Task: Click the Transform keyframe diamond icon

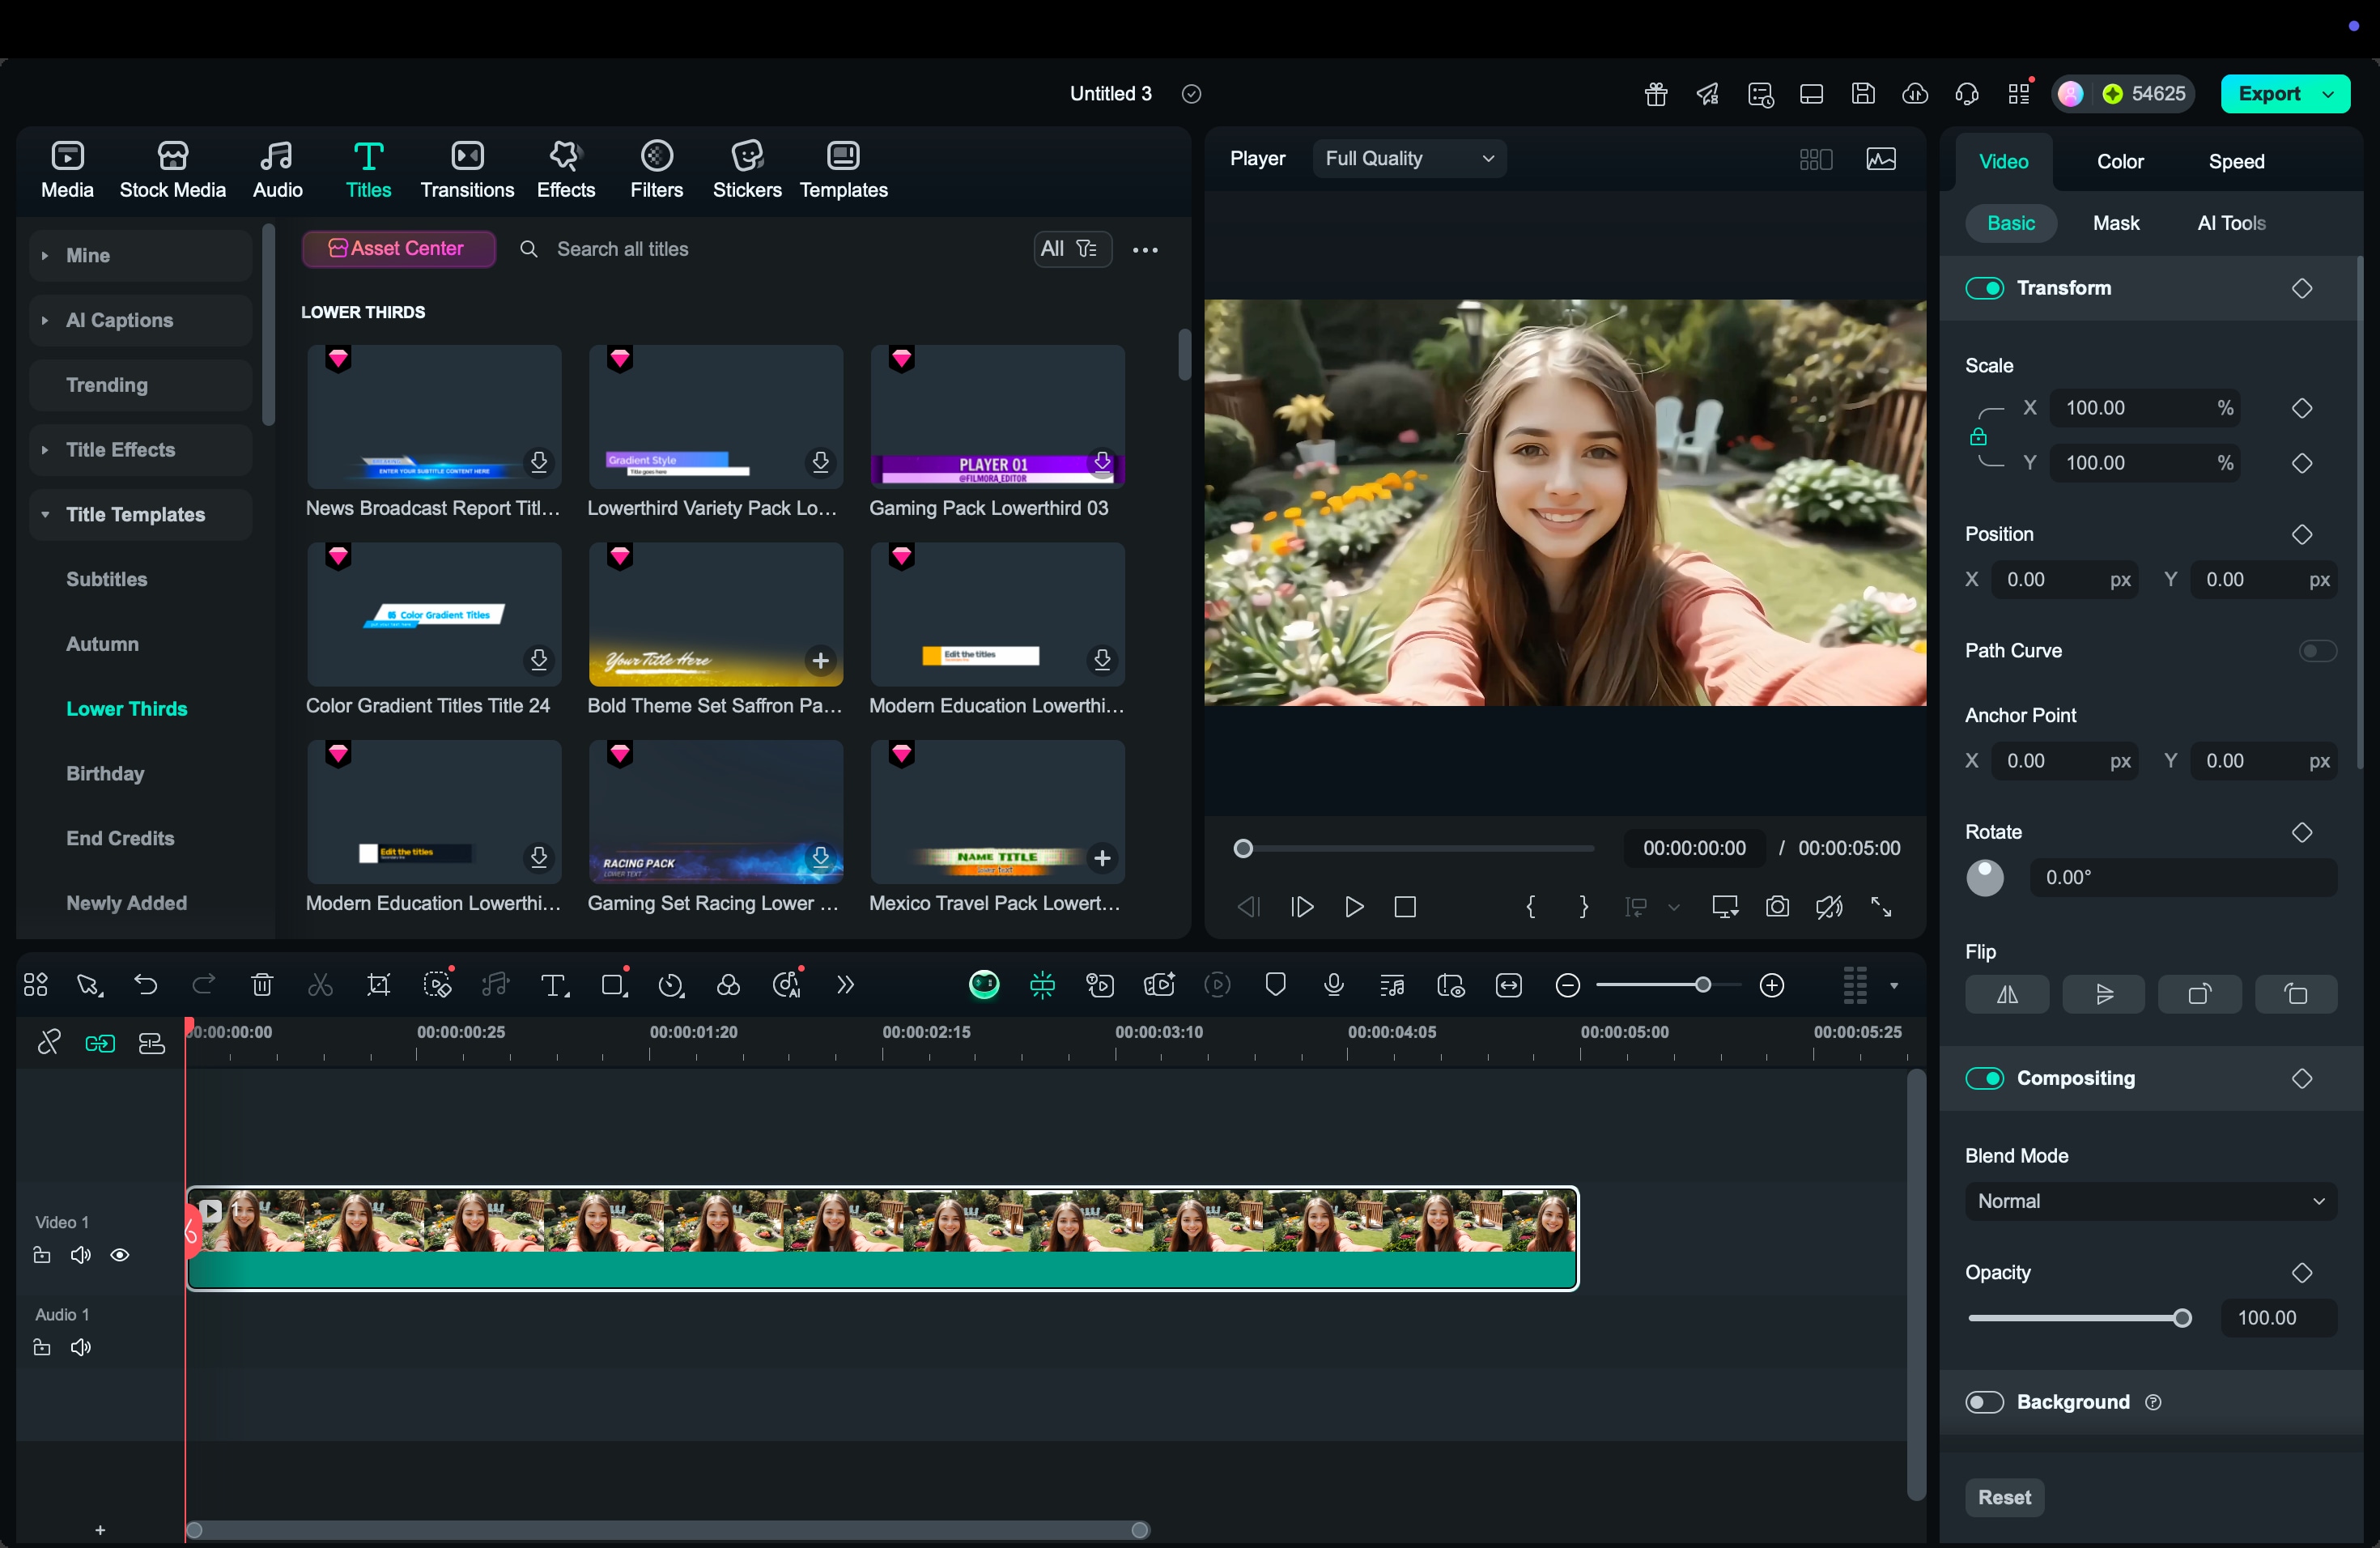Action: [x=2302, y=289]
